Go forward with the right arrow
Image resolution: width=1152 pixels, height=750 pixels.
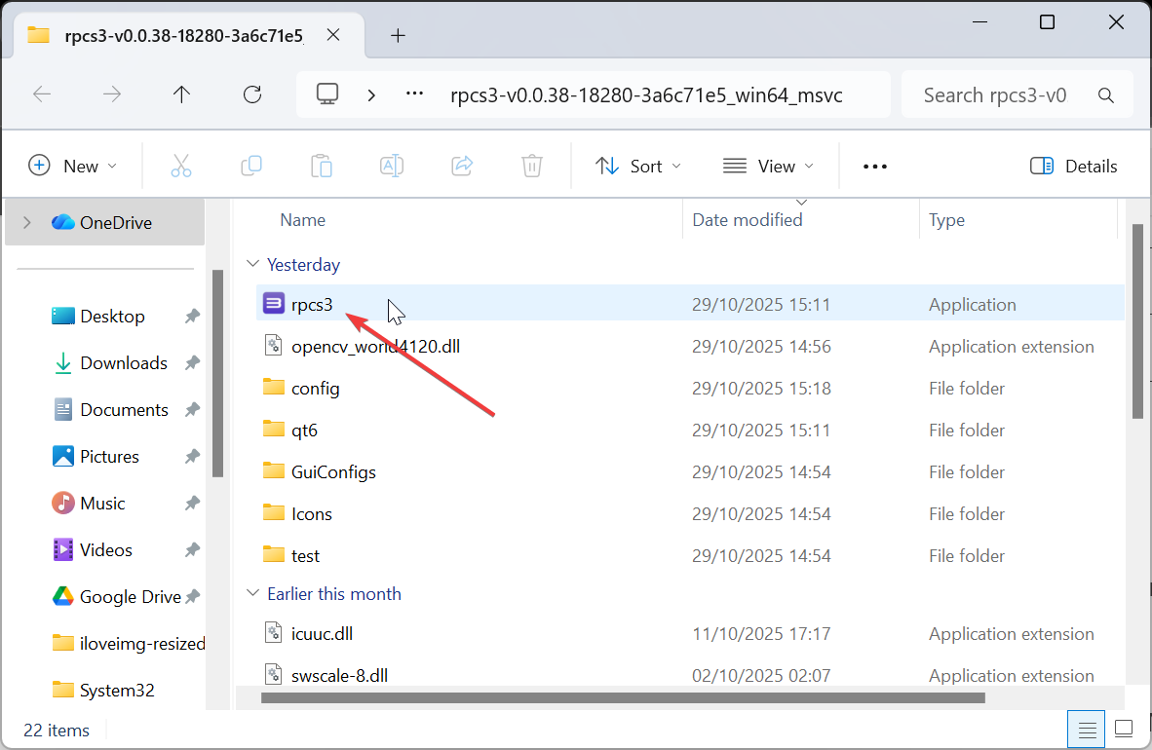[x=112, y=94]
